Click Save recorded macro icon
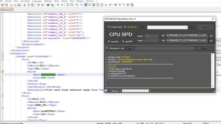The width and height of the screenshot is (221, 124). click(132, 5)
